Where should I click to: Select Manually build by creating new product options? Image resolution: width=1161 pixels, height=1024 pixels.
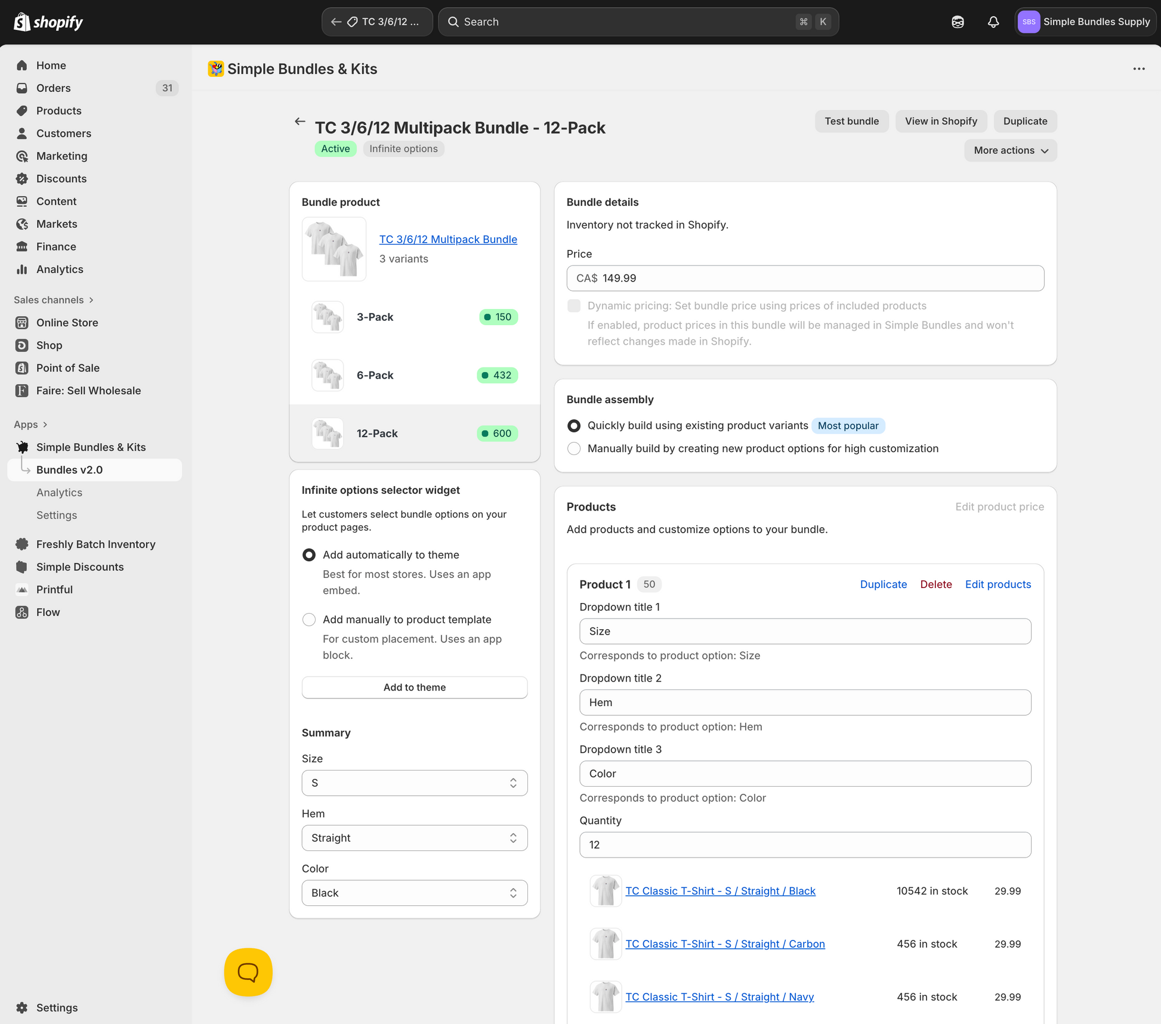574,448
